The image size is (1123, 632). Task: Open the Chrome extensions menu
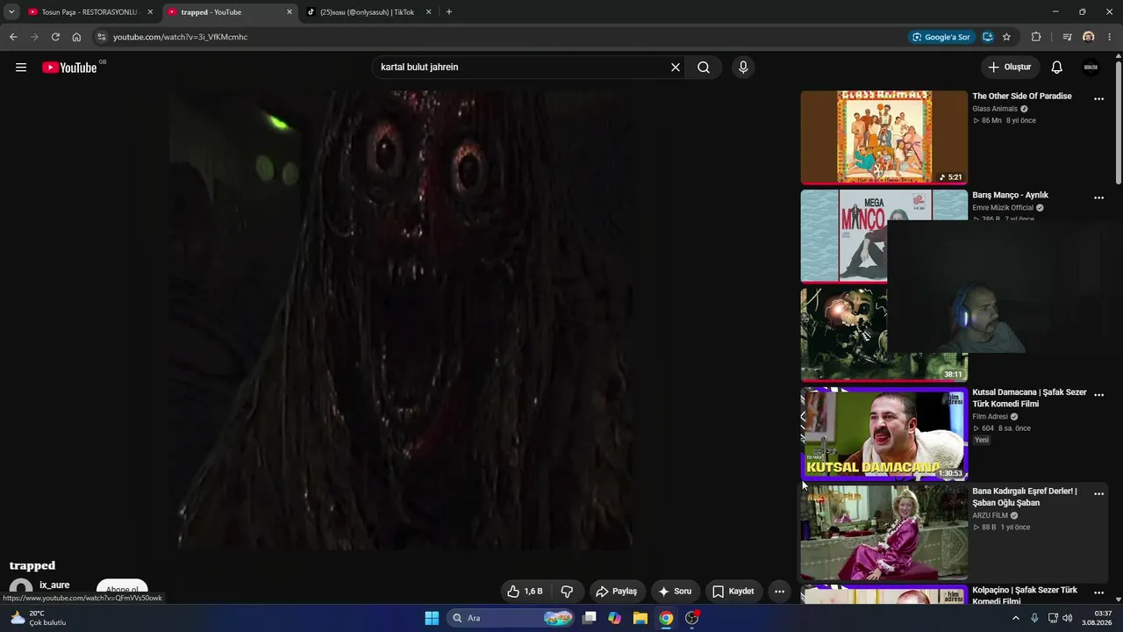point(1036,37)
